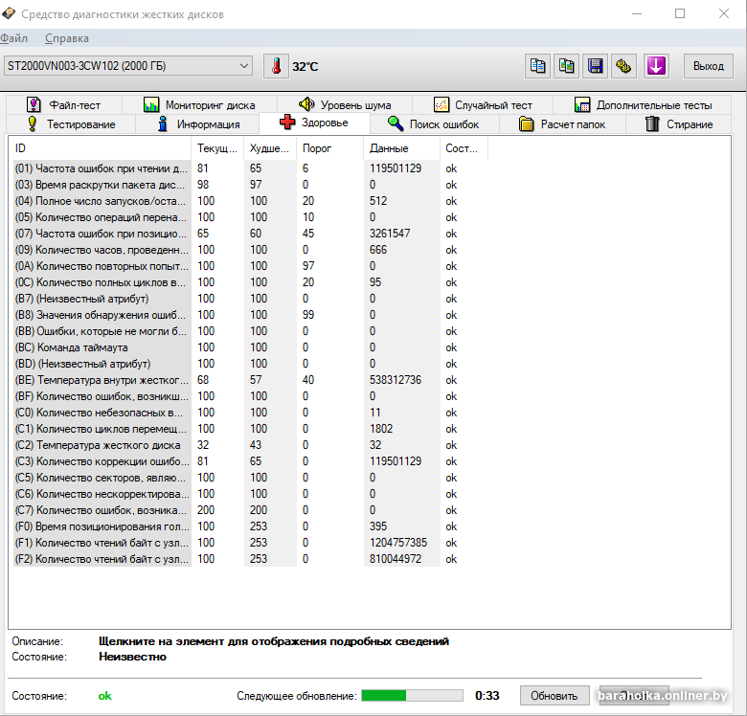Select the (09) Количество часов attribute row

101,250
